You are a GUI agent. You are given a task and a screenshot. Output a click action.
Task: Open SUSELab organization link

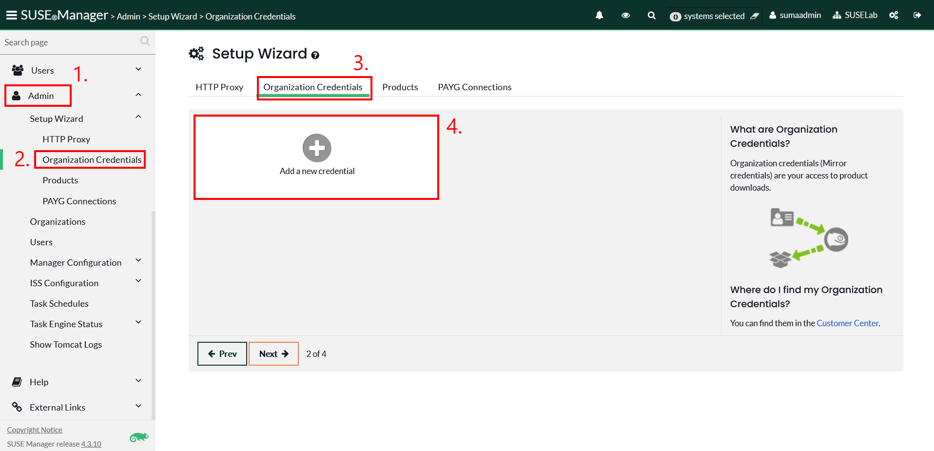[x=855, y=15]
